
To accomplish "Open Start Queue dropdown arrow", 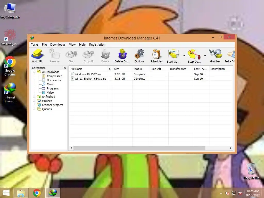I will click(x=184, y=56).
